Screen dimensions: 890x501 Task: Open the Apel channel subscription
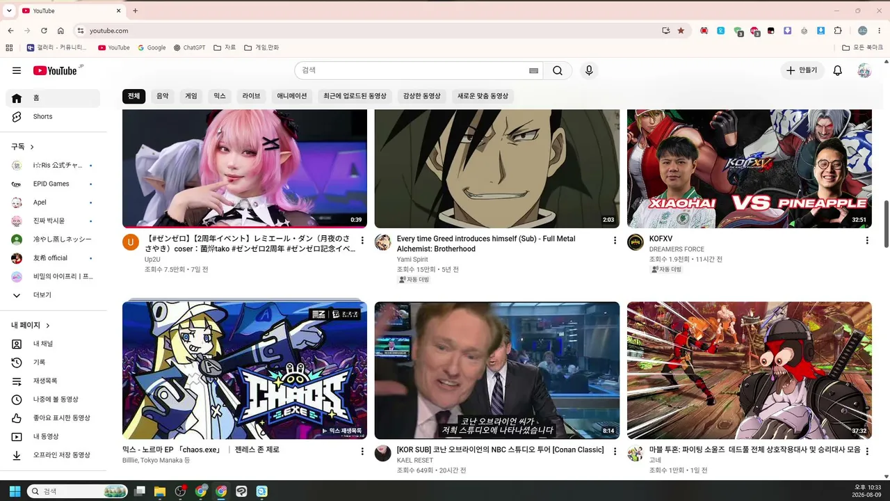coord(53,202)
